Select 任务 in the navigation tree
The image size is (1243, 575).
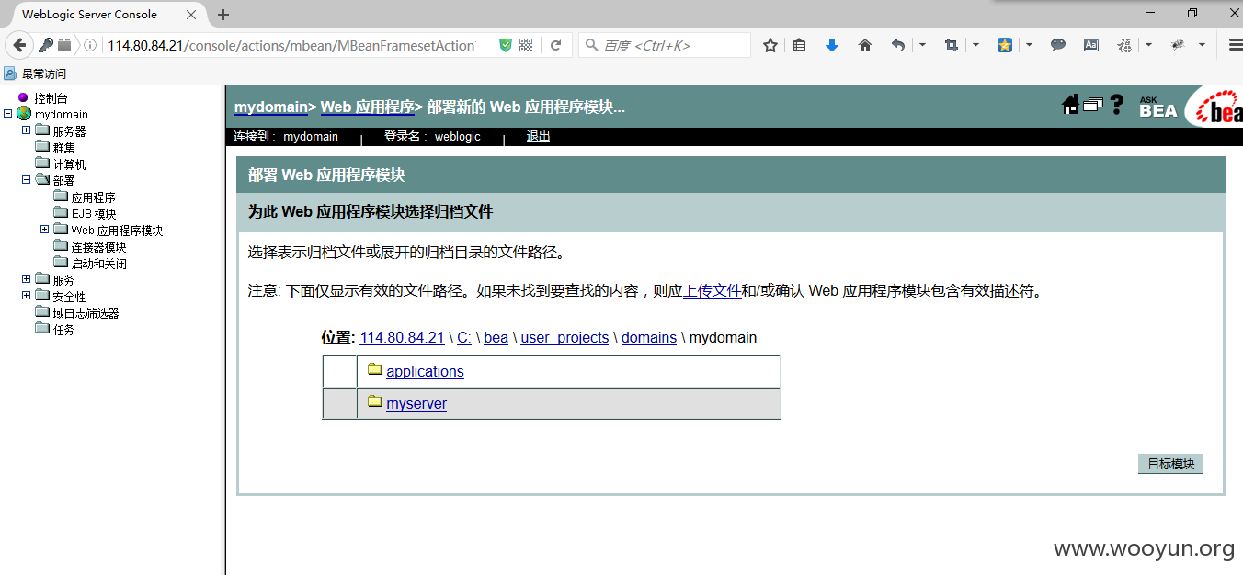pyautogui.click(x=63, y=330)
